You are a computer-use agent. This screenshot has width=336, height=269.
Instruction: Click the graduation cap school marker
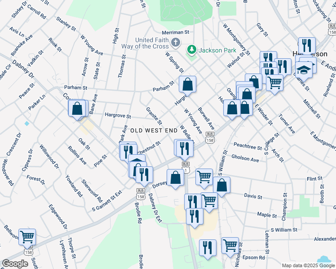coord(304,70)
